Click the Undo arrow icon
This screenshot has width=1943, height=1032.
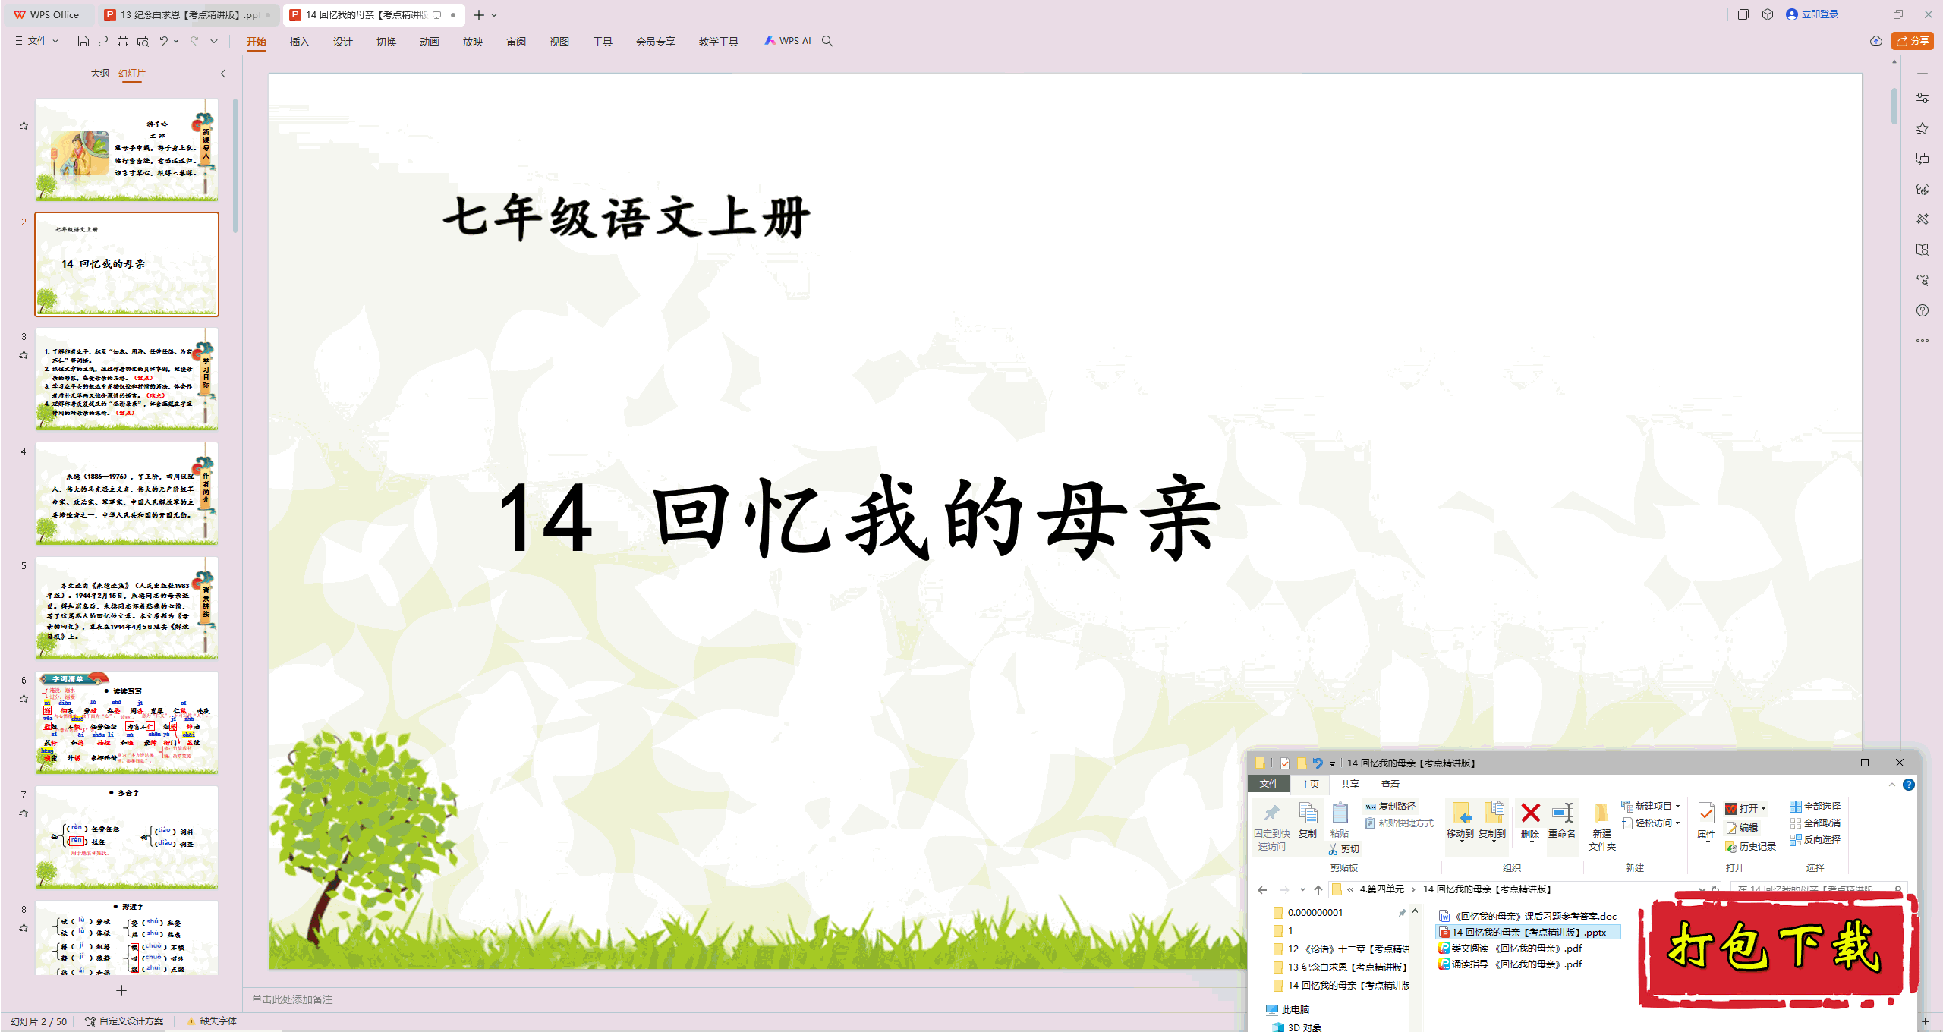pyautogui.click(x=163, y=41)
